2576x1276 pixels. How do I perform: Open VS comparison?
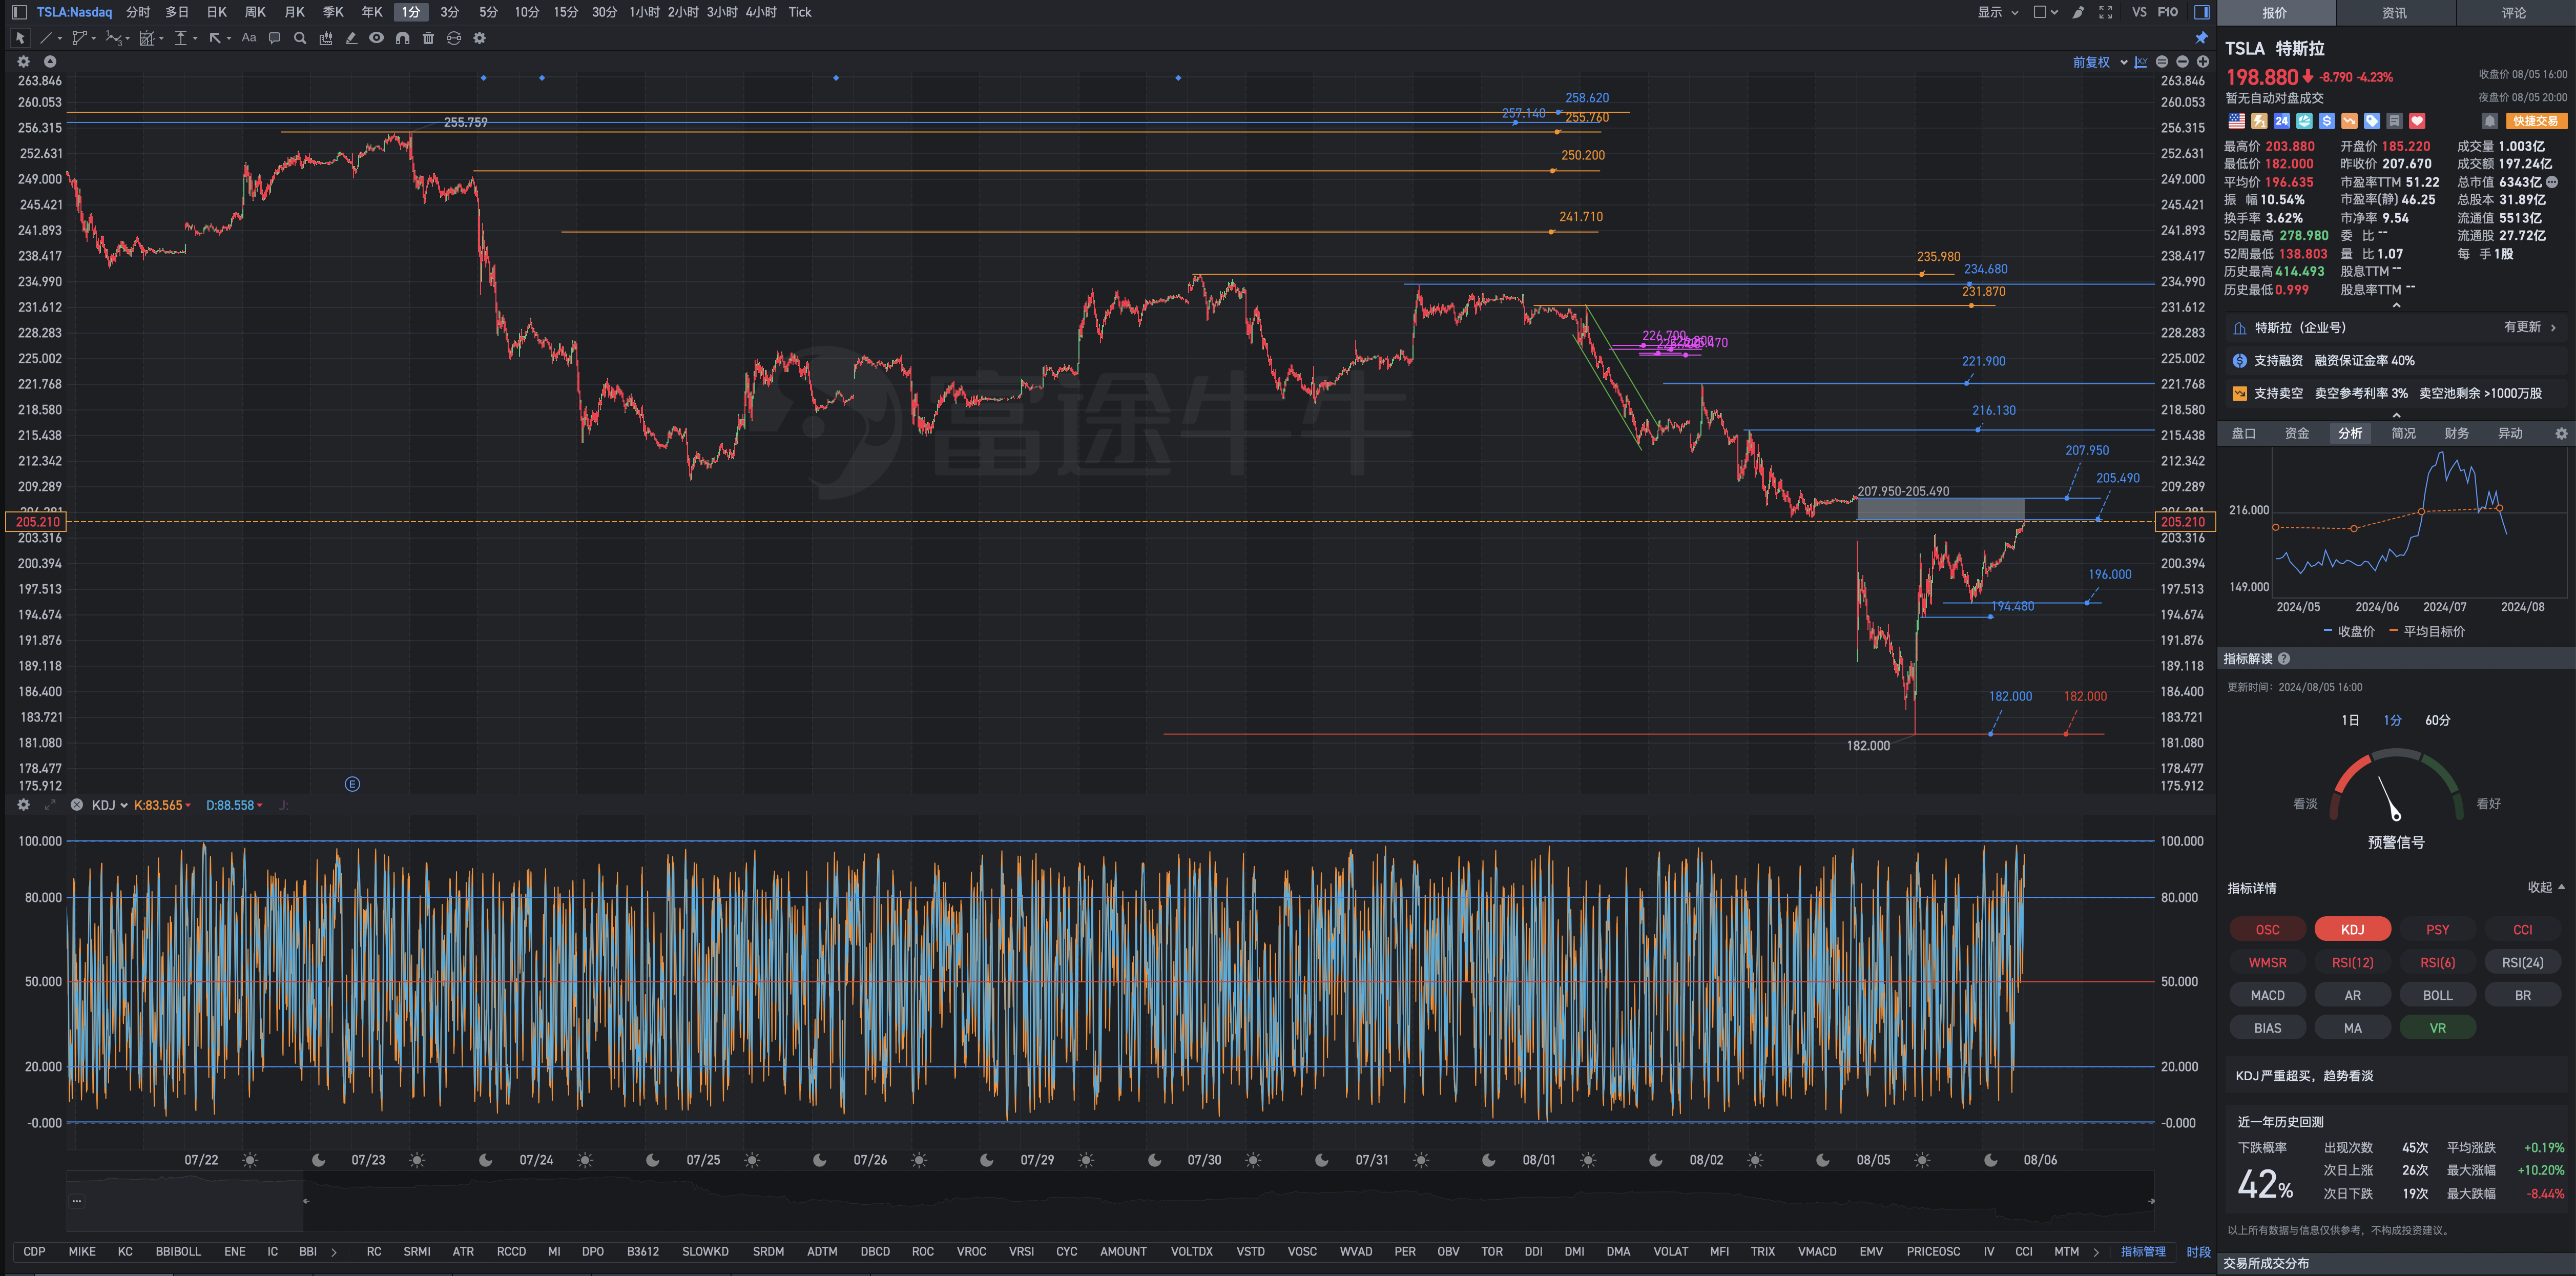2139,12
